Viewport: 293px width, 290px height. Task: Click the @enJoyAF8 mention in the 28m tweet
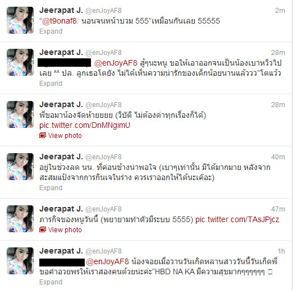click(116, 63)
